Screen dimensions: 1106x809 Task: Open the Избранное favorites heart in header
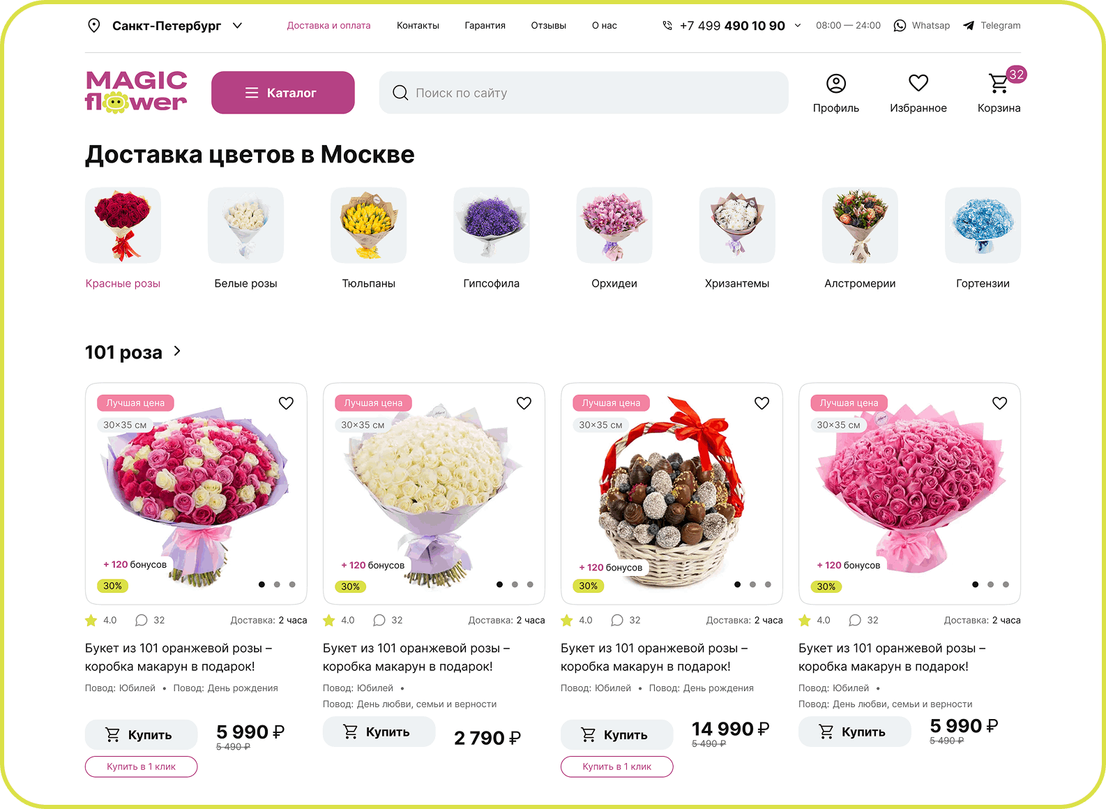[x=918, y=83]
